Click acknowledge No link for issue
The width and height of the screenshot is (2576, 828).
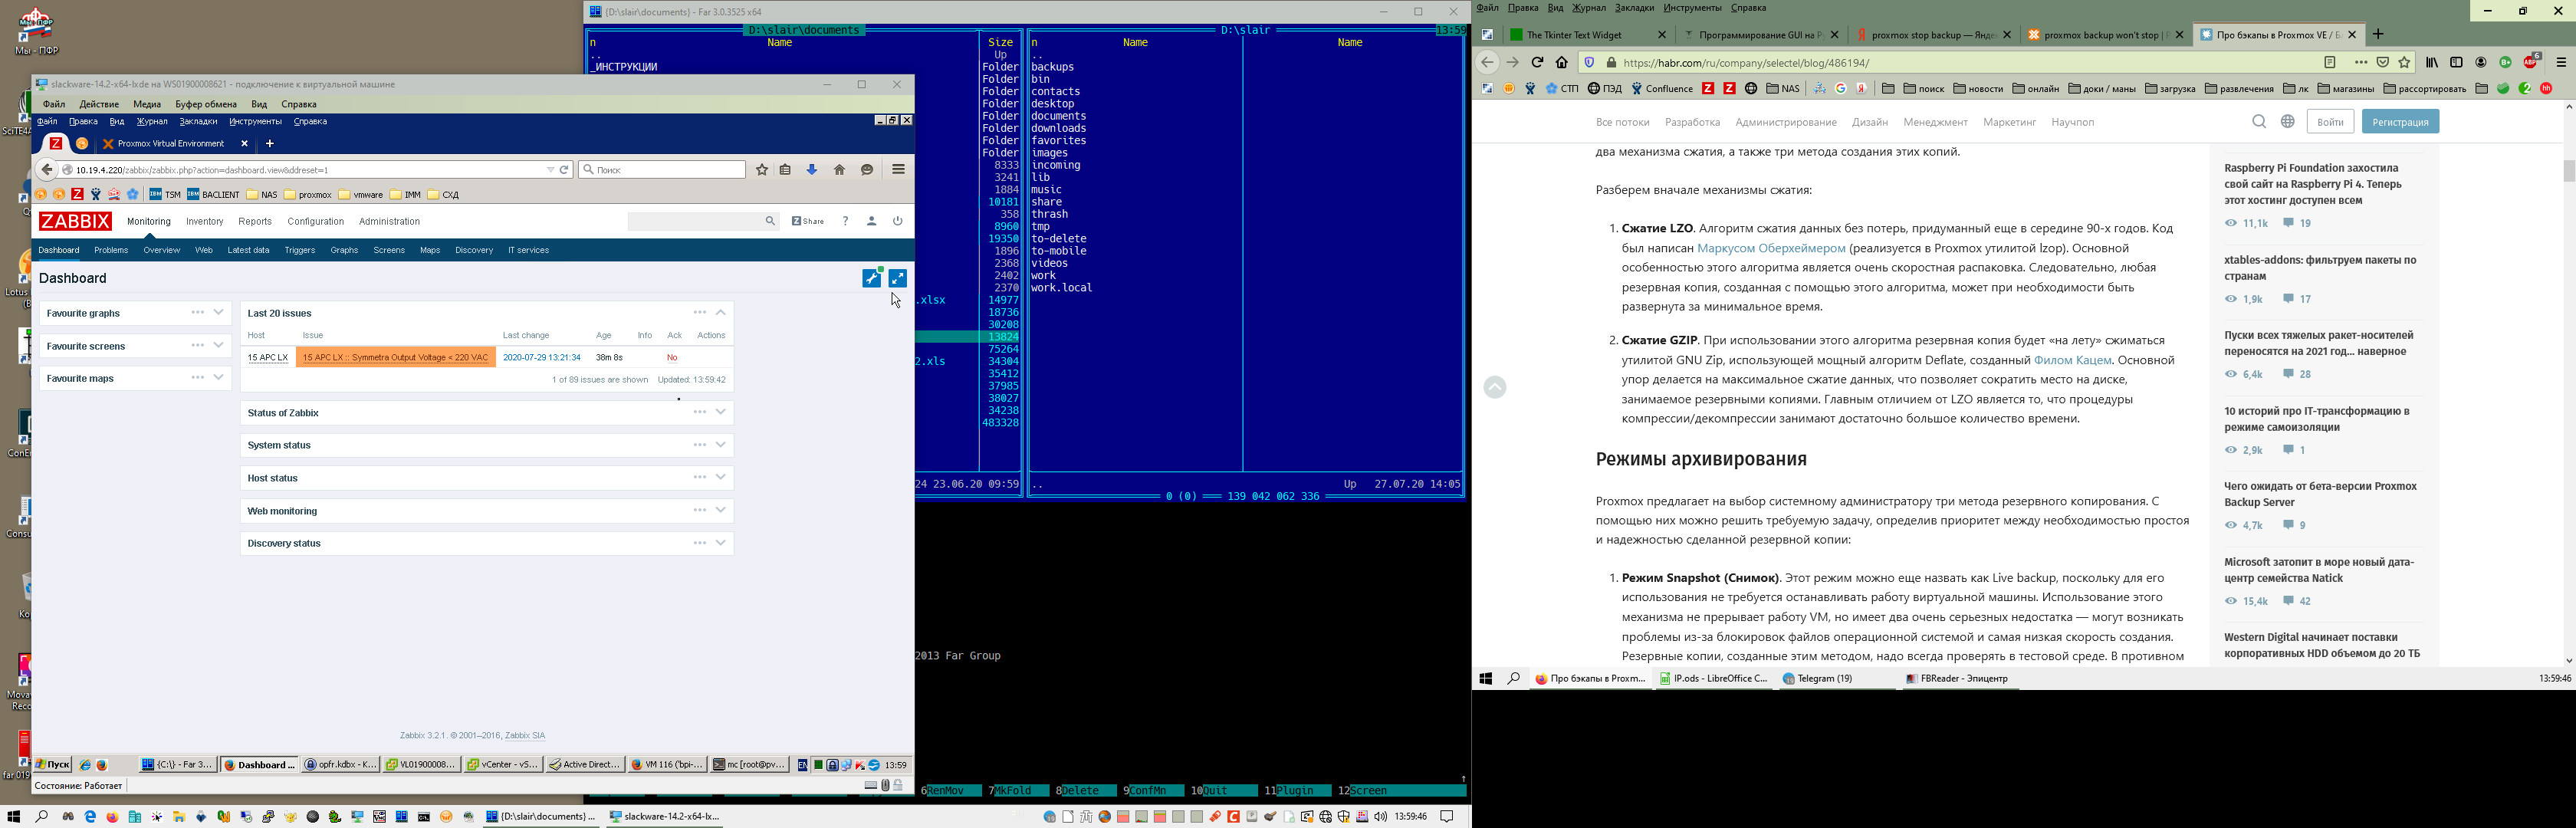pyautogui.click(x=672, y=357)
